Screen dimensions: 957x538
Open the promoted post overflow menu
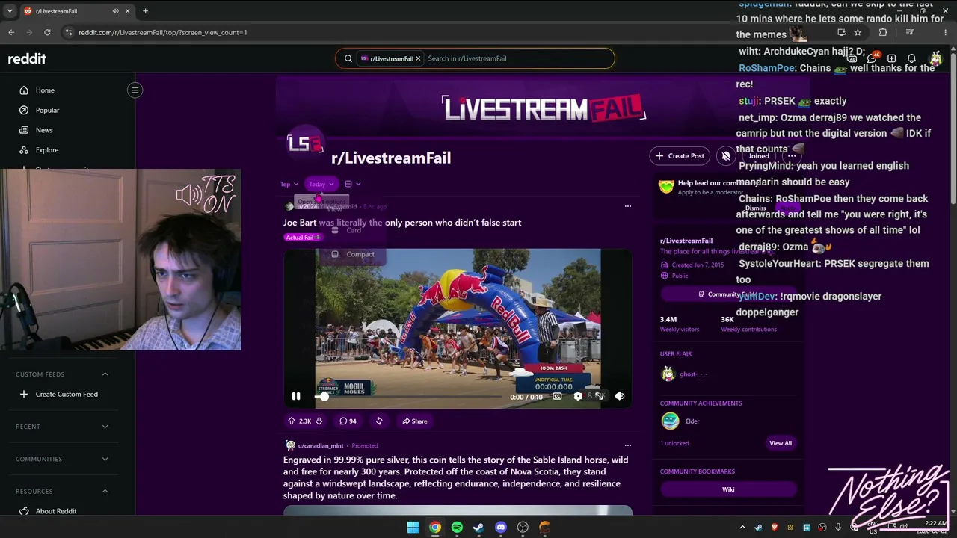tap(628, 445)
